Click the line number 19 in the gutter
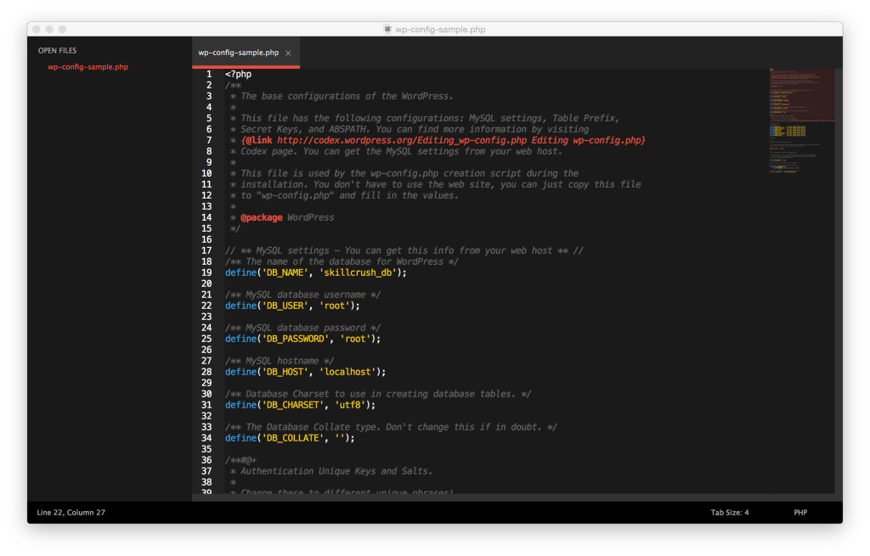Image resolution: width=870 pixels, height=556 pixels. click(206, 272)
